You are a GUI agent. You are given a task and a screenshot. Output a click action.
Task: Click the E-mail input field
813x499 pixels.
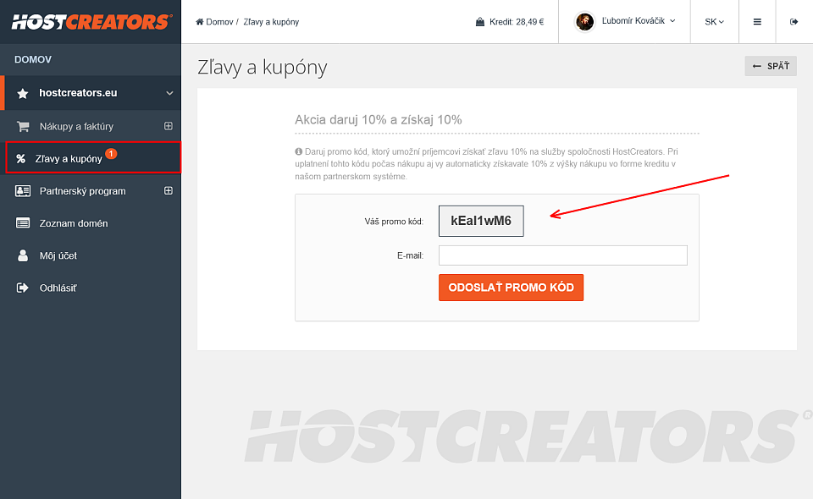pyautogui.click(x=562, y=255)
